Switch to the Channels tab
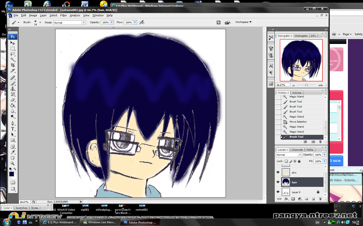Screen dimensions: 363x226 (297, 150)
